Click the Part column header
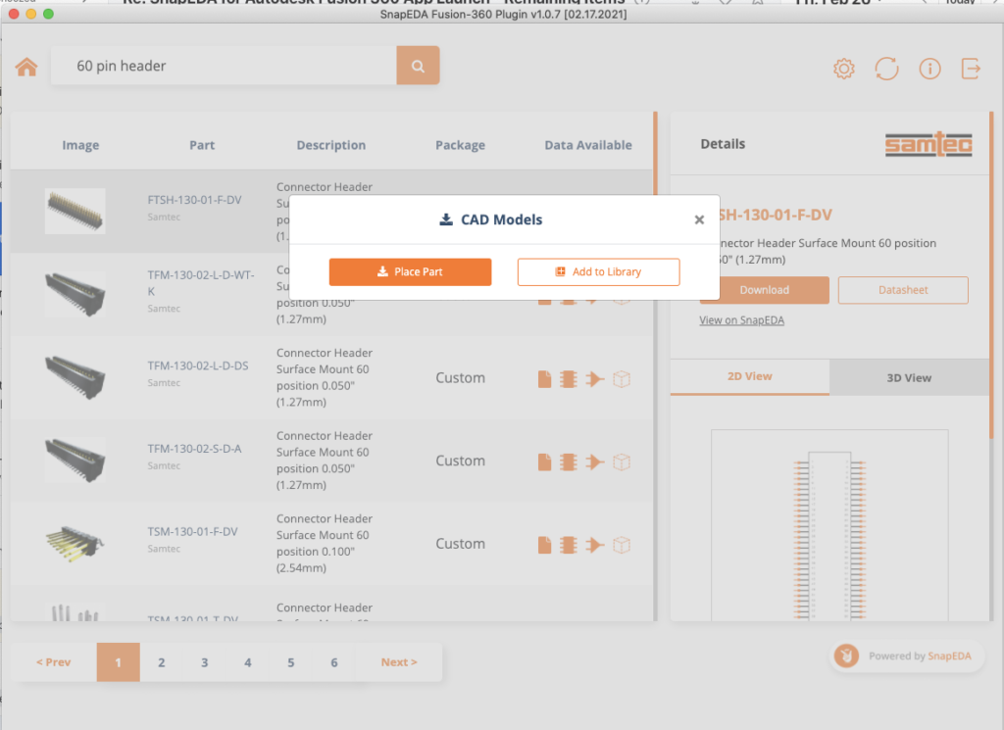This screenshot has width=1004, height=730. (x=202, y=145)
